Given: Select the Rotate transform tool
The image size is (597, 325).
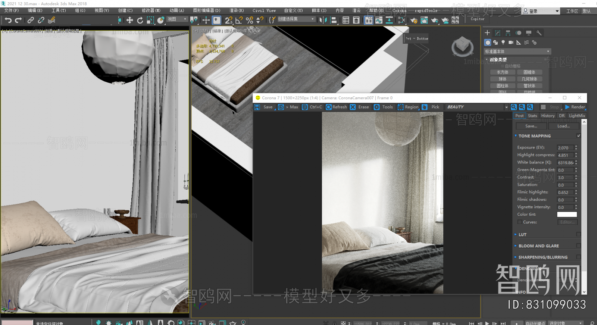Looking at the screenshot, I should 140,20.
